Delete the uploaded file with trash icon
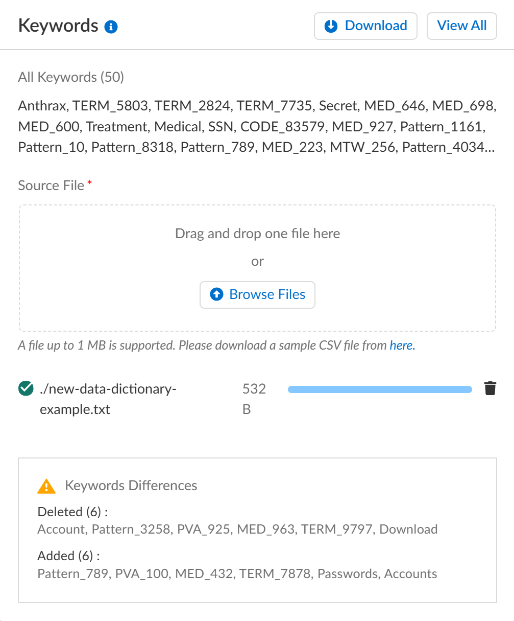This screenshot has height=621, width=514. pos(490,388)
